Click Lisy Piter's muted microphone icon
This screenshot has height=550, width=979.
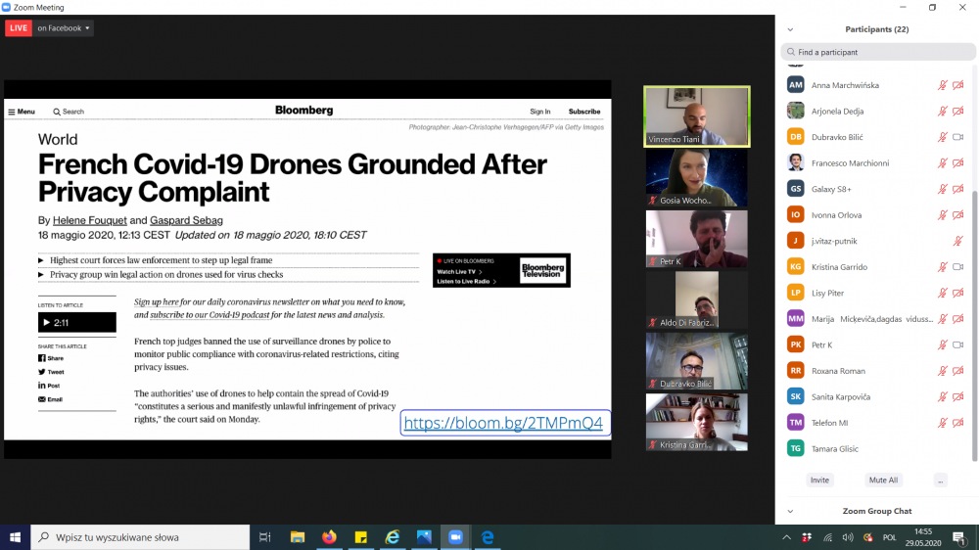(942, 293)
